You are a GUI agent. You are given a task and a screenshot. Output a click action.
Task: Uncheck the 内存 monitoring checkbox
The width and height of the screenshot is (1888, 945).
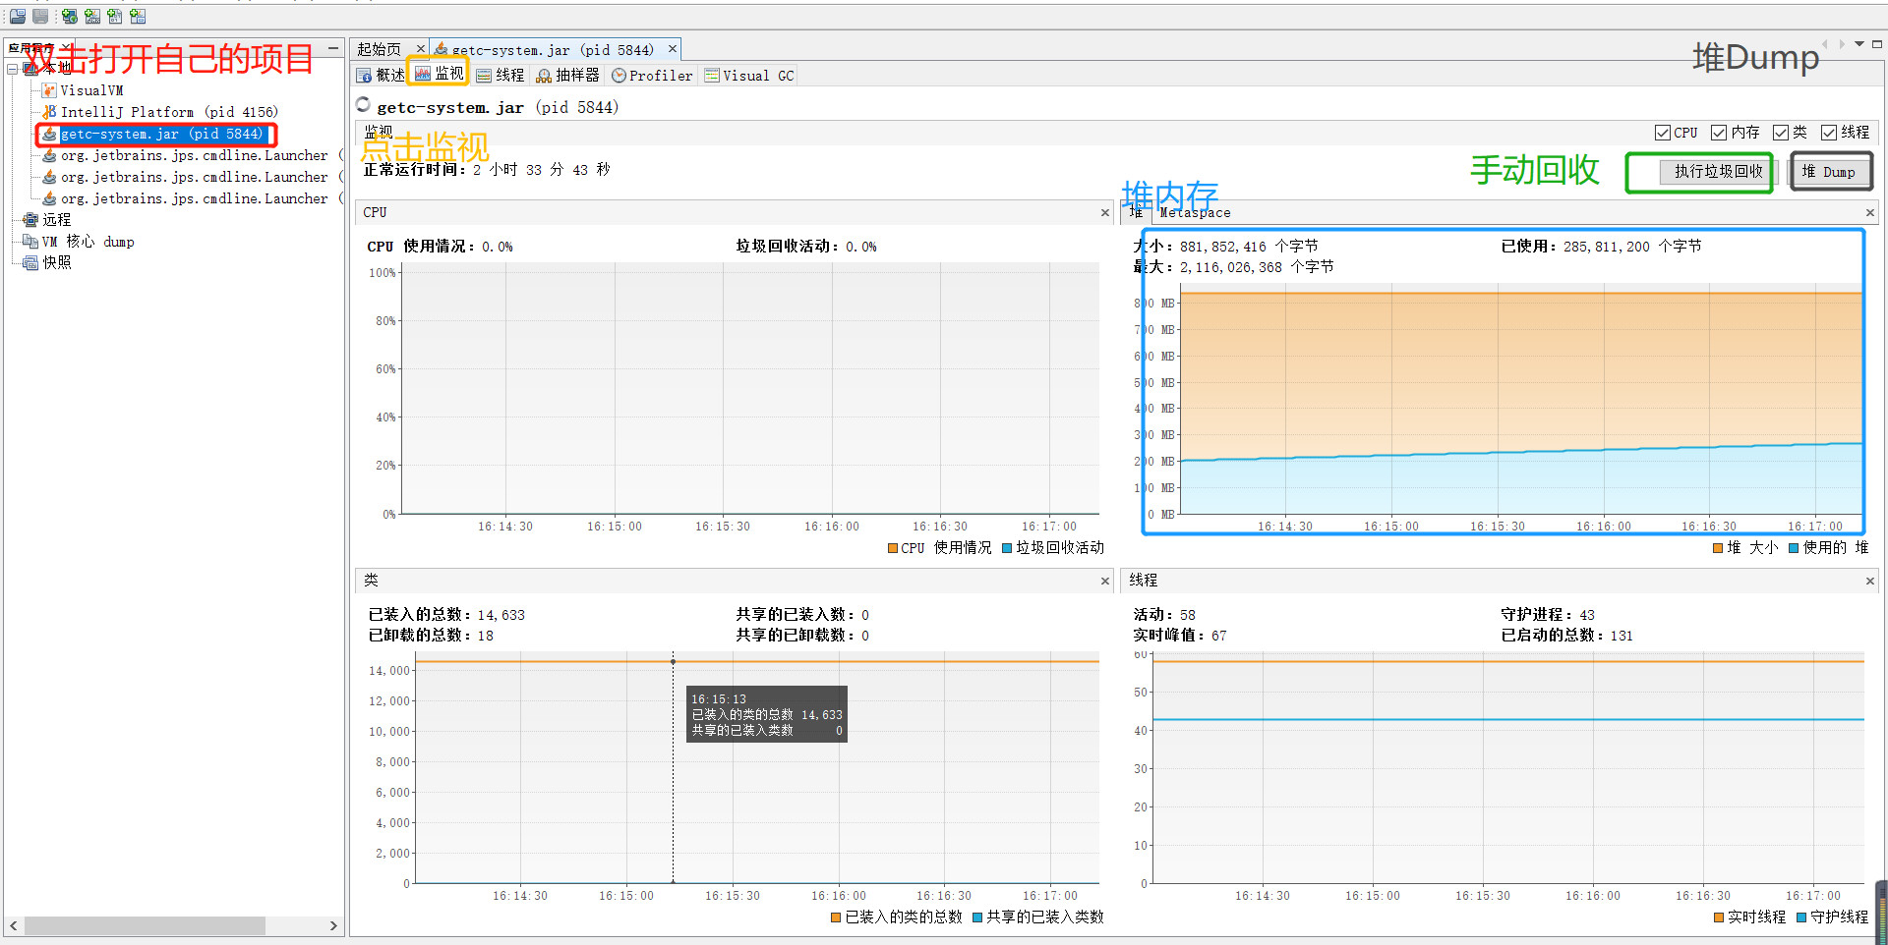1719,132
